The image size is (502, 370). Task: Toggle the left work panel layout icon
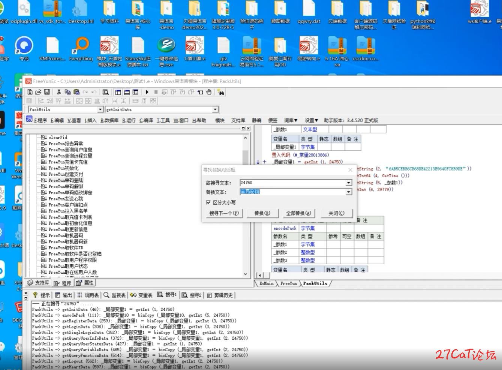[x=118, y=92]
